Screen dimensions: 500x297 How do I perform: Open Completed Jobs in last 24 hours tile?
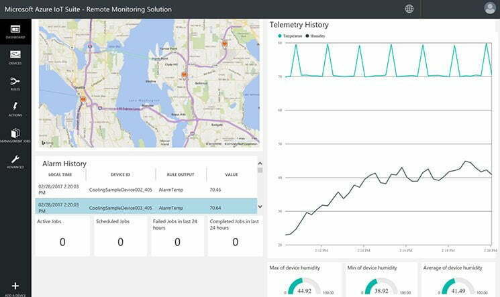point(236,236)
